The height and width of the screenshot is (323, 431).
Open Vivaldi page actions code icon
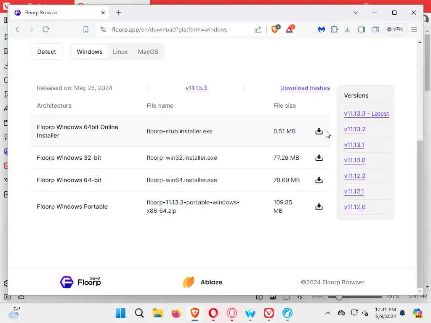pos(300,297)
